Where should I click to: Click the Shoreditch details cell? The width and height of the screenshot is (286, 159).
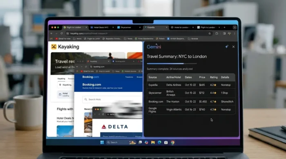(x=227, y=102)
